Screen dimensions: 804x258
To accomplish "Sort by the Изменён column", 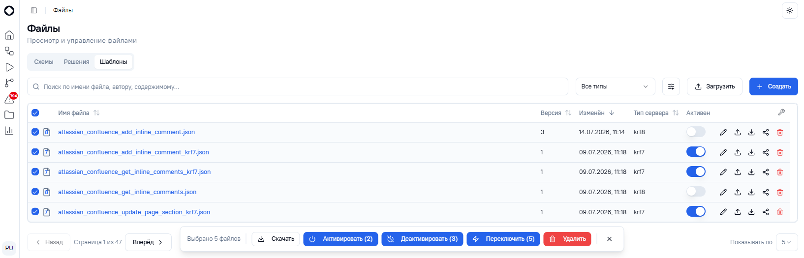I will point(597,113).
